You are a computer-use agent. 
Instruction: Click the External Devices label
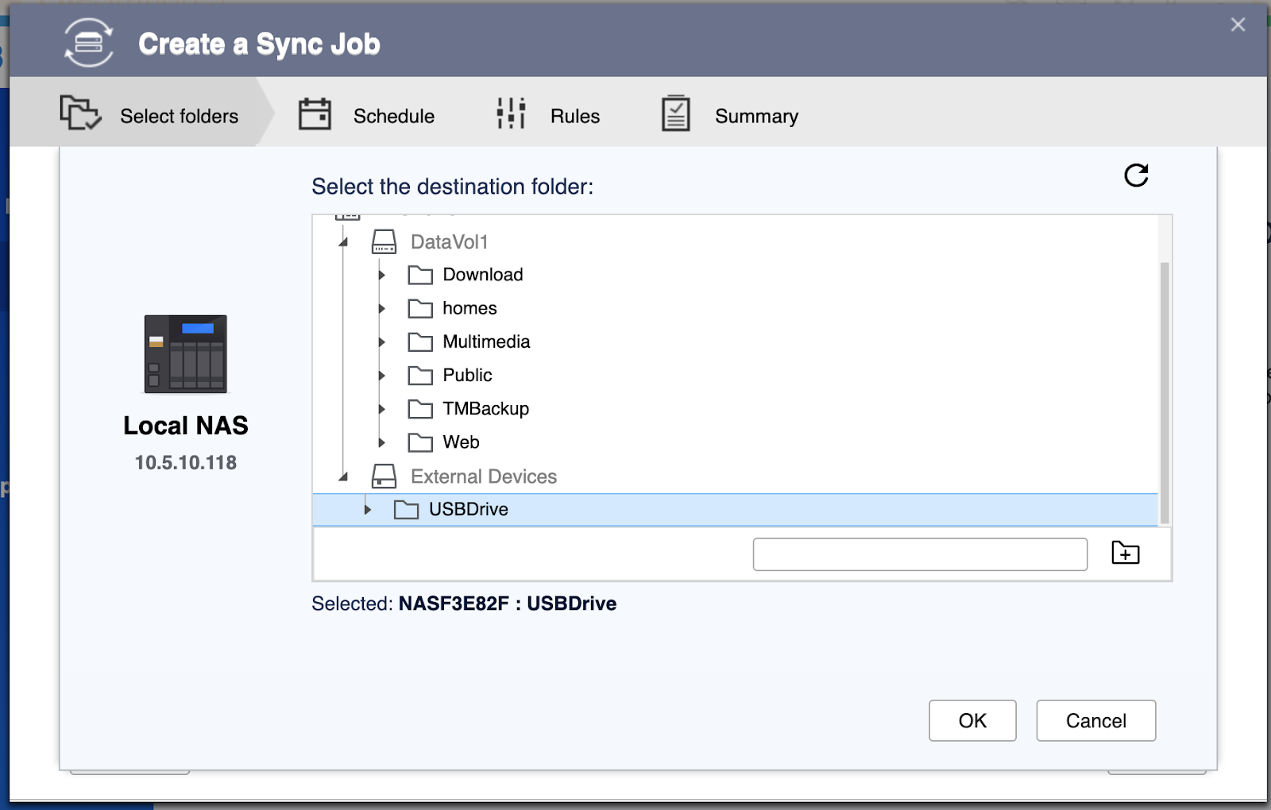tap(484, 476)
